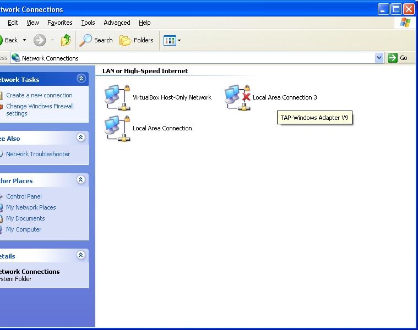The width and height of the screenshot is (418, 330).
Task: Open the Advanced menu
Action: 117,23
